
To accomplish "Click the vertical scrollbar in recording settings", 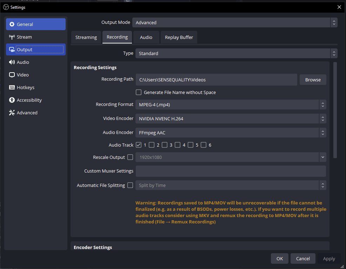I will 335,110.
